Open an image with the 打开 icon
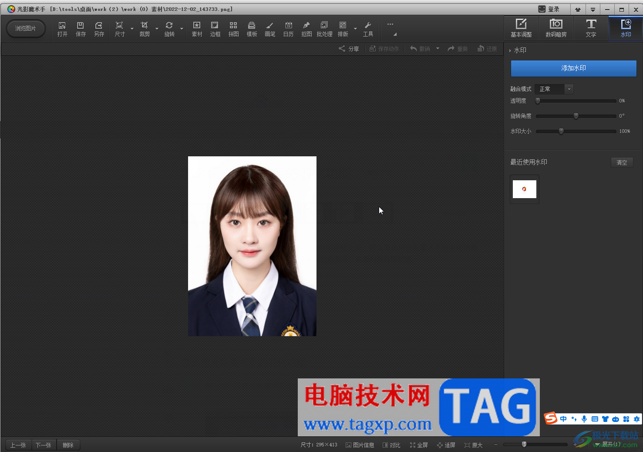The width and height of the screenshot is (643, 452). point(62,29)
